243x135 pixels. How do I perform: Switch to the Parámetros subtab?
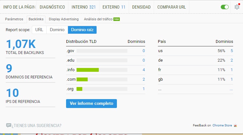[14, 19]
